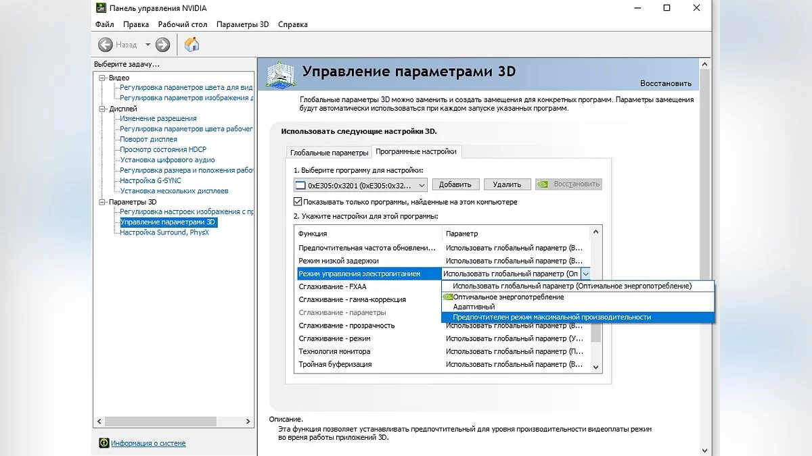Click the Home icon in toolbar
Viewport: 812px width, 456px height.
192,45
